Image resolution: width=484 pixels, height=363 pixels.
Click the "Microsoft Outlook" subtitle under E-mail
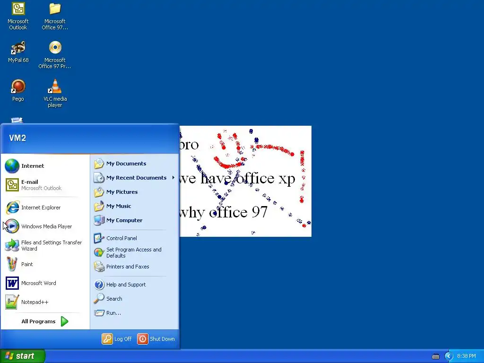[42, 188]
